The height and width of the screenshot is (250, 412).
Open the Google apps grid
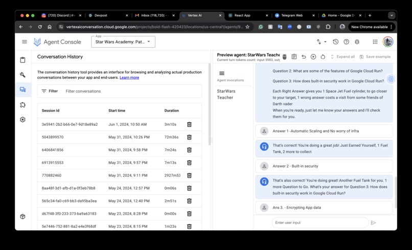click(375, 42)
